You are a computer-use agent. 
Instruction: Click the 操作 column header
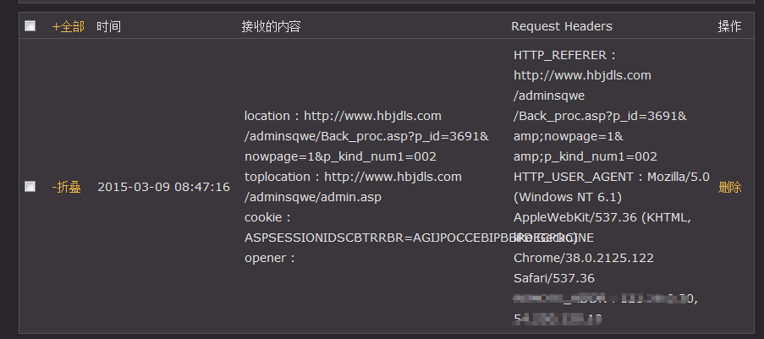coord(729,26)
